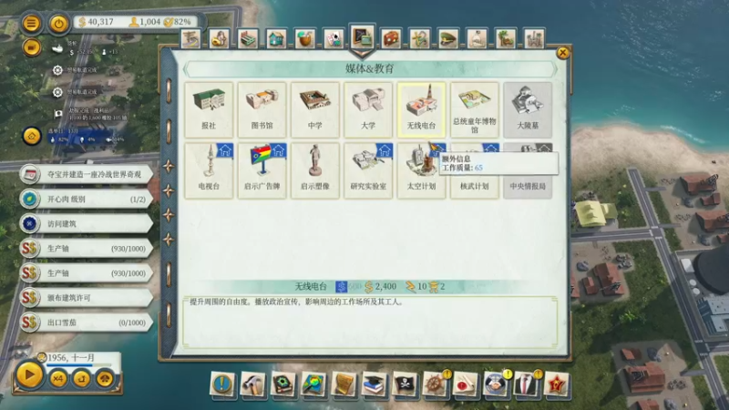The width and height of the screenshot is (729, 410).
Task: Select the ship in a bottle tab
Action: tap(477, 38)
